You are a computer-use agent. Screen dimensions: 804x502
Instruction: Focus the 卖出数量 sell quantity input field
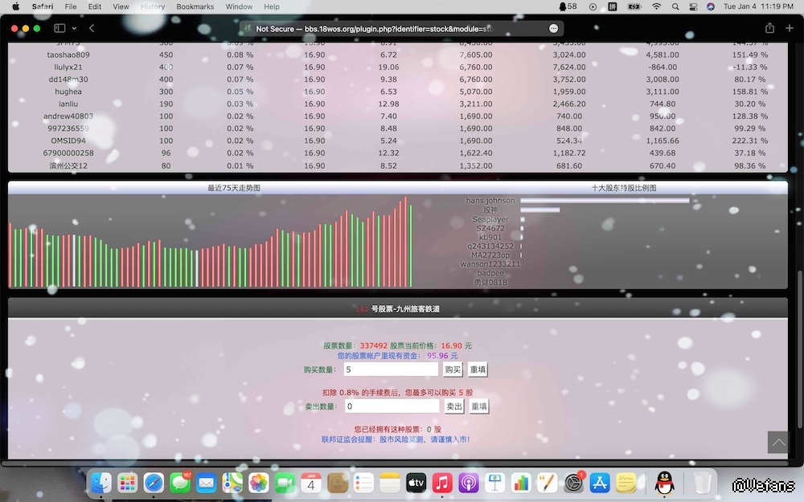(391, 406)
